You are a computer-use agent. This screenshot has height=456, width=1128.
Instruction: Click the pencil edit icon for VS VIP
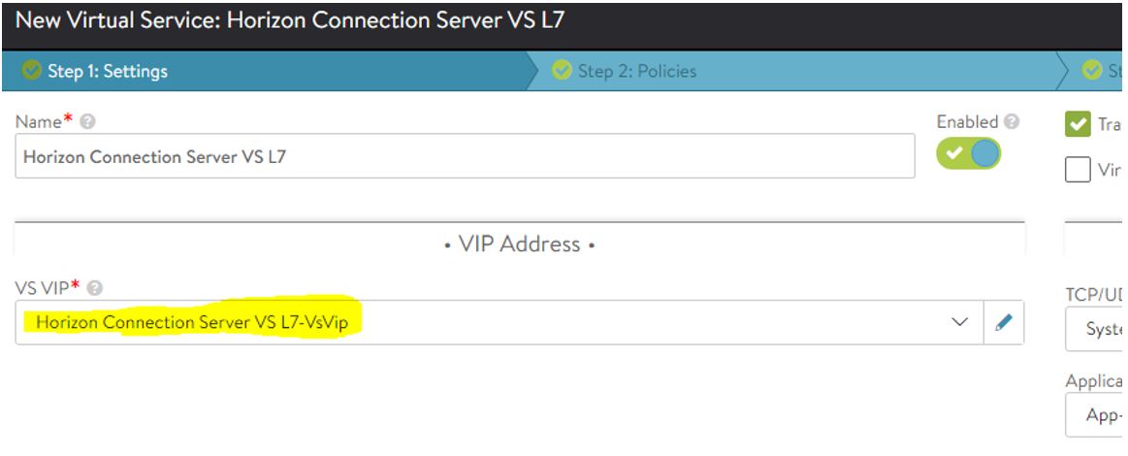pyautogui.click(x=1004, y=322)
